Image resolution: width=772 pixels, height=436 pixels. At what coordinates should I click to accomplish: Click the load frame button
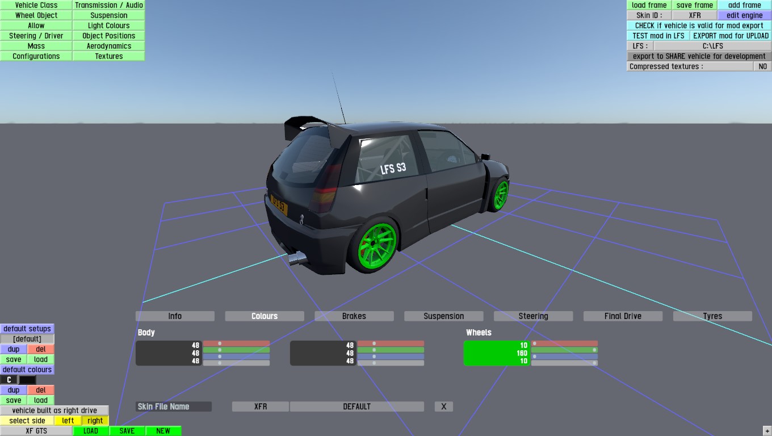pyautogui.click(x=649, y=5)
